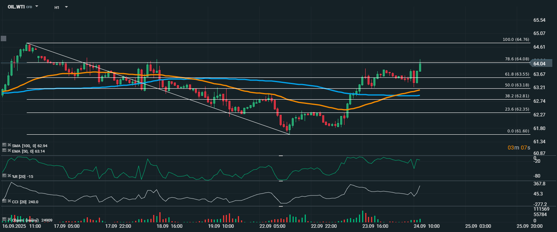Remove the EMA [50] indicator
557x232 pixels.
click(x=9, y=151)
